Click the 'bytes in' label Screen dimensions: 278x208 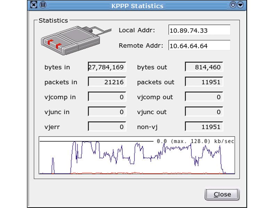pos(57,67)
